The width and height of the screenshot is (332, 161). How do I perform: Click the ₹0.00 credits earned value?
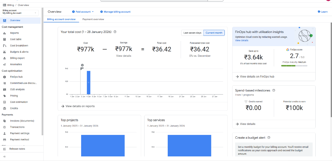[253, 108]
